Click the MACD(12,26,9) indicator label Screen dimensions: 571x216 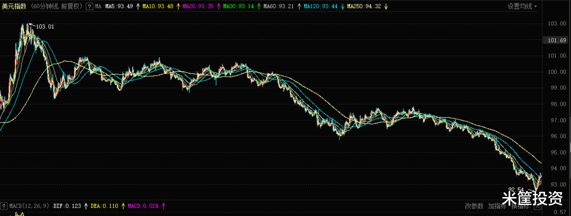[x=29, y=206]
